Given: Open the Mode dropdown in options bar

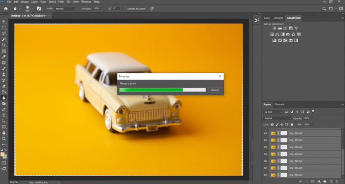Looking at the screenshot, I should [x=66, y=9].
